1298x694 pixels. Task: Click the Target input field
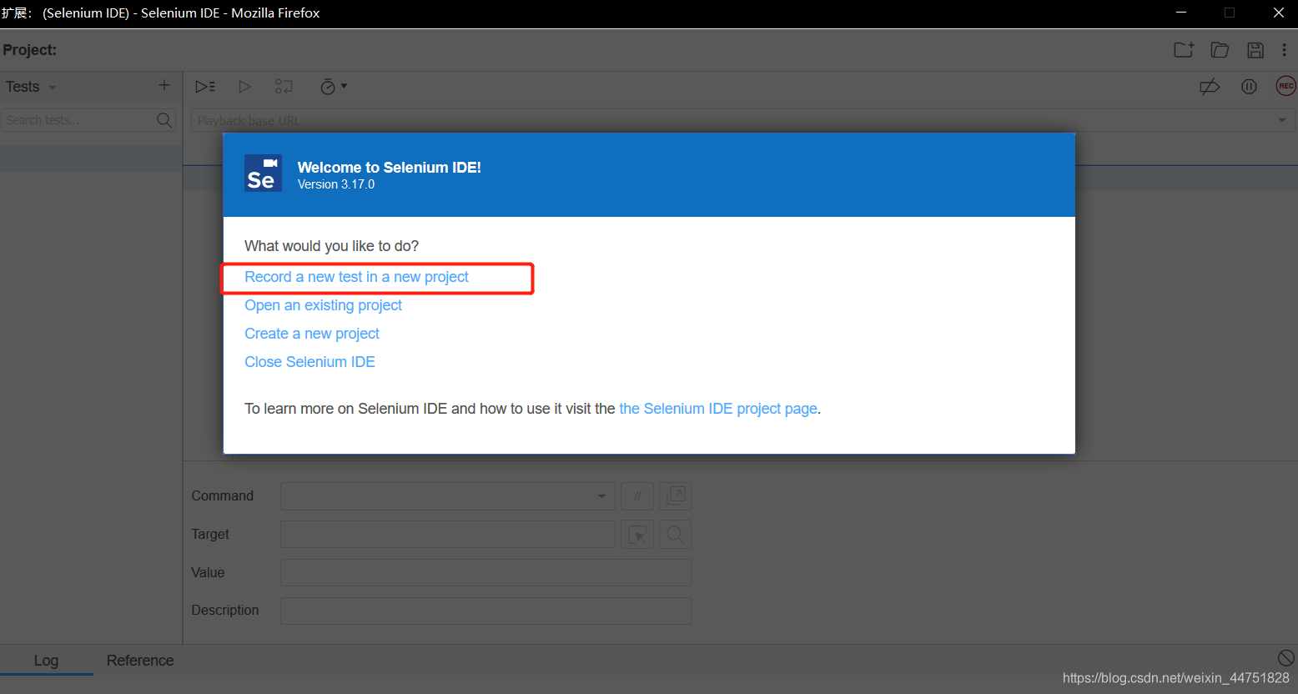pyautogui.click(x=448, y=535)
